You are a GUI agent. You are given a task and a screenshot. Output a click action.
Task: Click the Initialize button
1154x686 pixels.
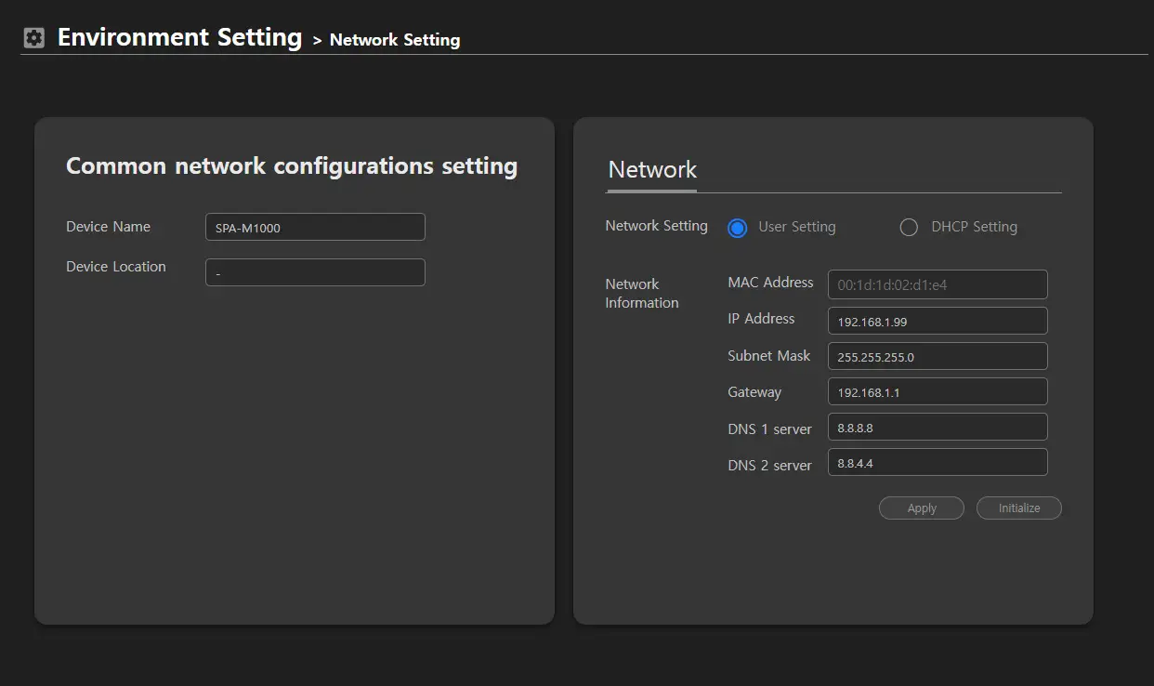(x=1018, y=508)
